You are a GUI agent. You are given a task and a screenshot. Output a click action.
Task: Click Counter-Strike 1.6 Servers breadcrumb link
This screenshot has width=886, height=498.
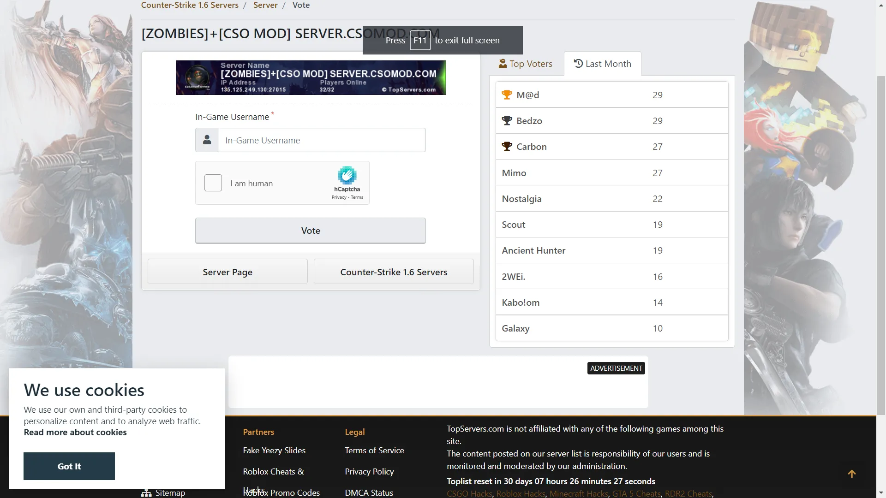pyautogui.click(x=190, y=5)
